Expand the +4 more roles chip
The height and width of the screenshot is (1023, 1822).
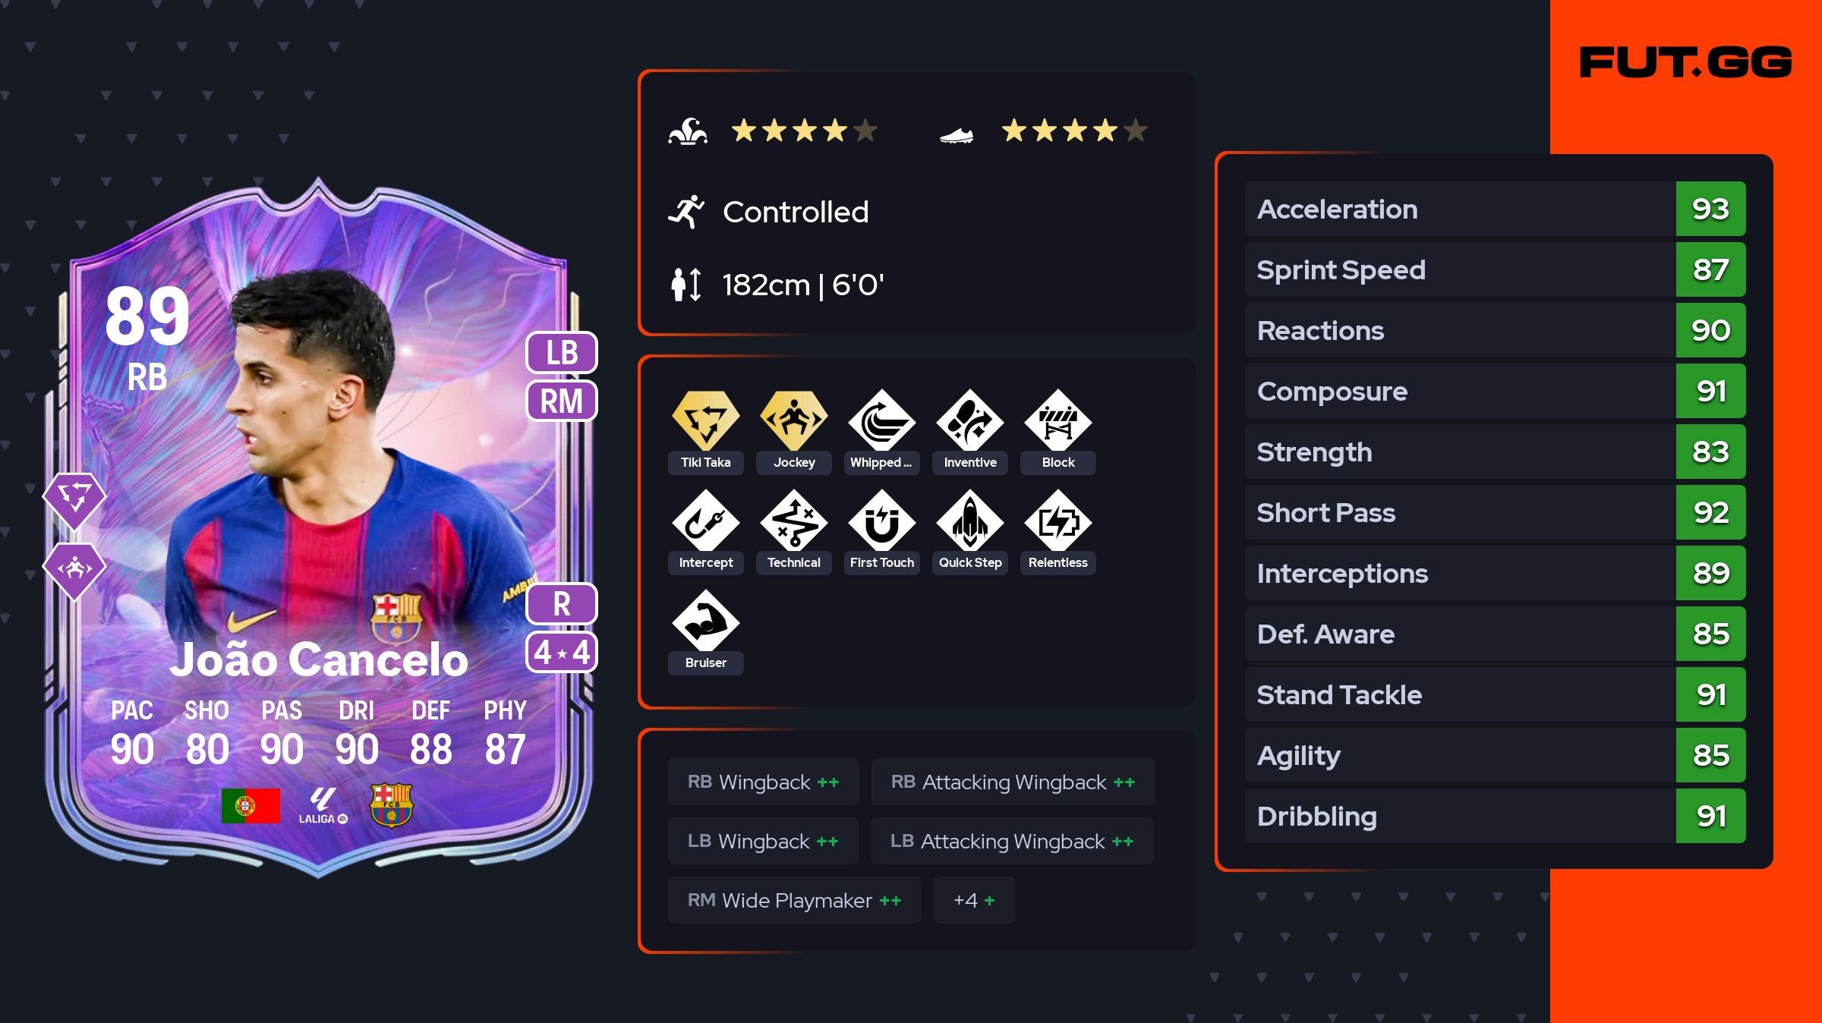(974, 900)
